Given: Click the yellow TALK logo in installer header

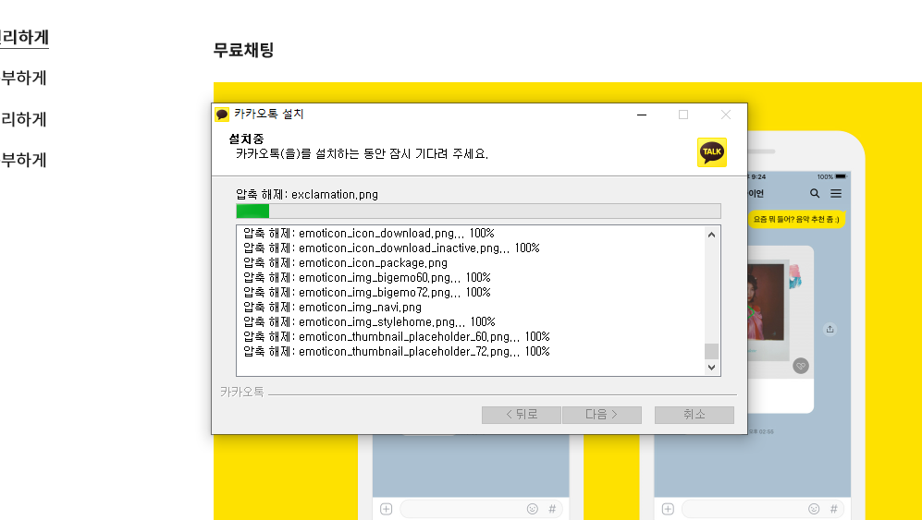Looking at the screenshot, I should click(x=711, y=152).
